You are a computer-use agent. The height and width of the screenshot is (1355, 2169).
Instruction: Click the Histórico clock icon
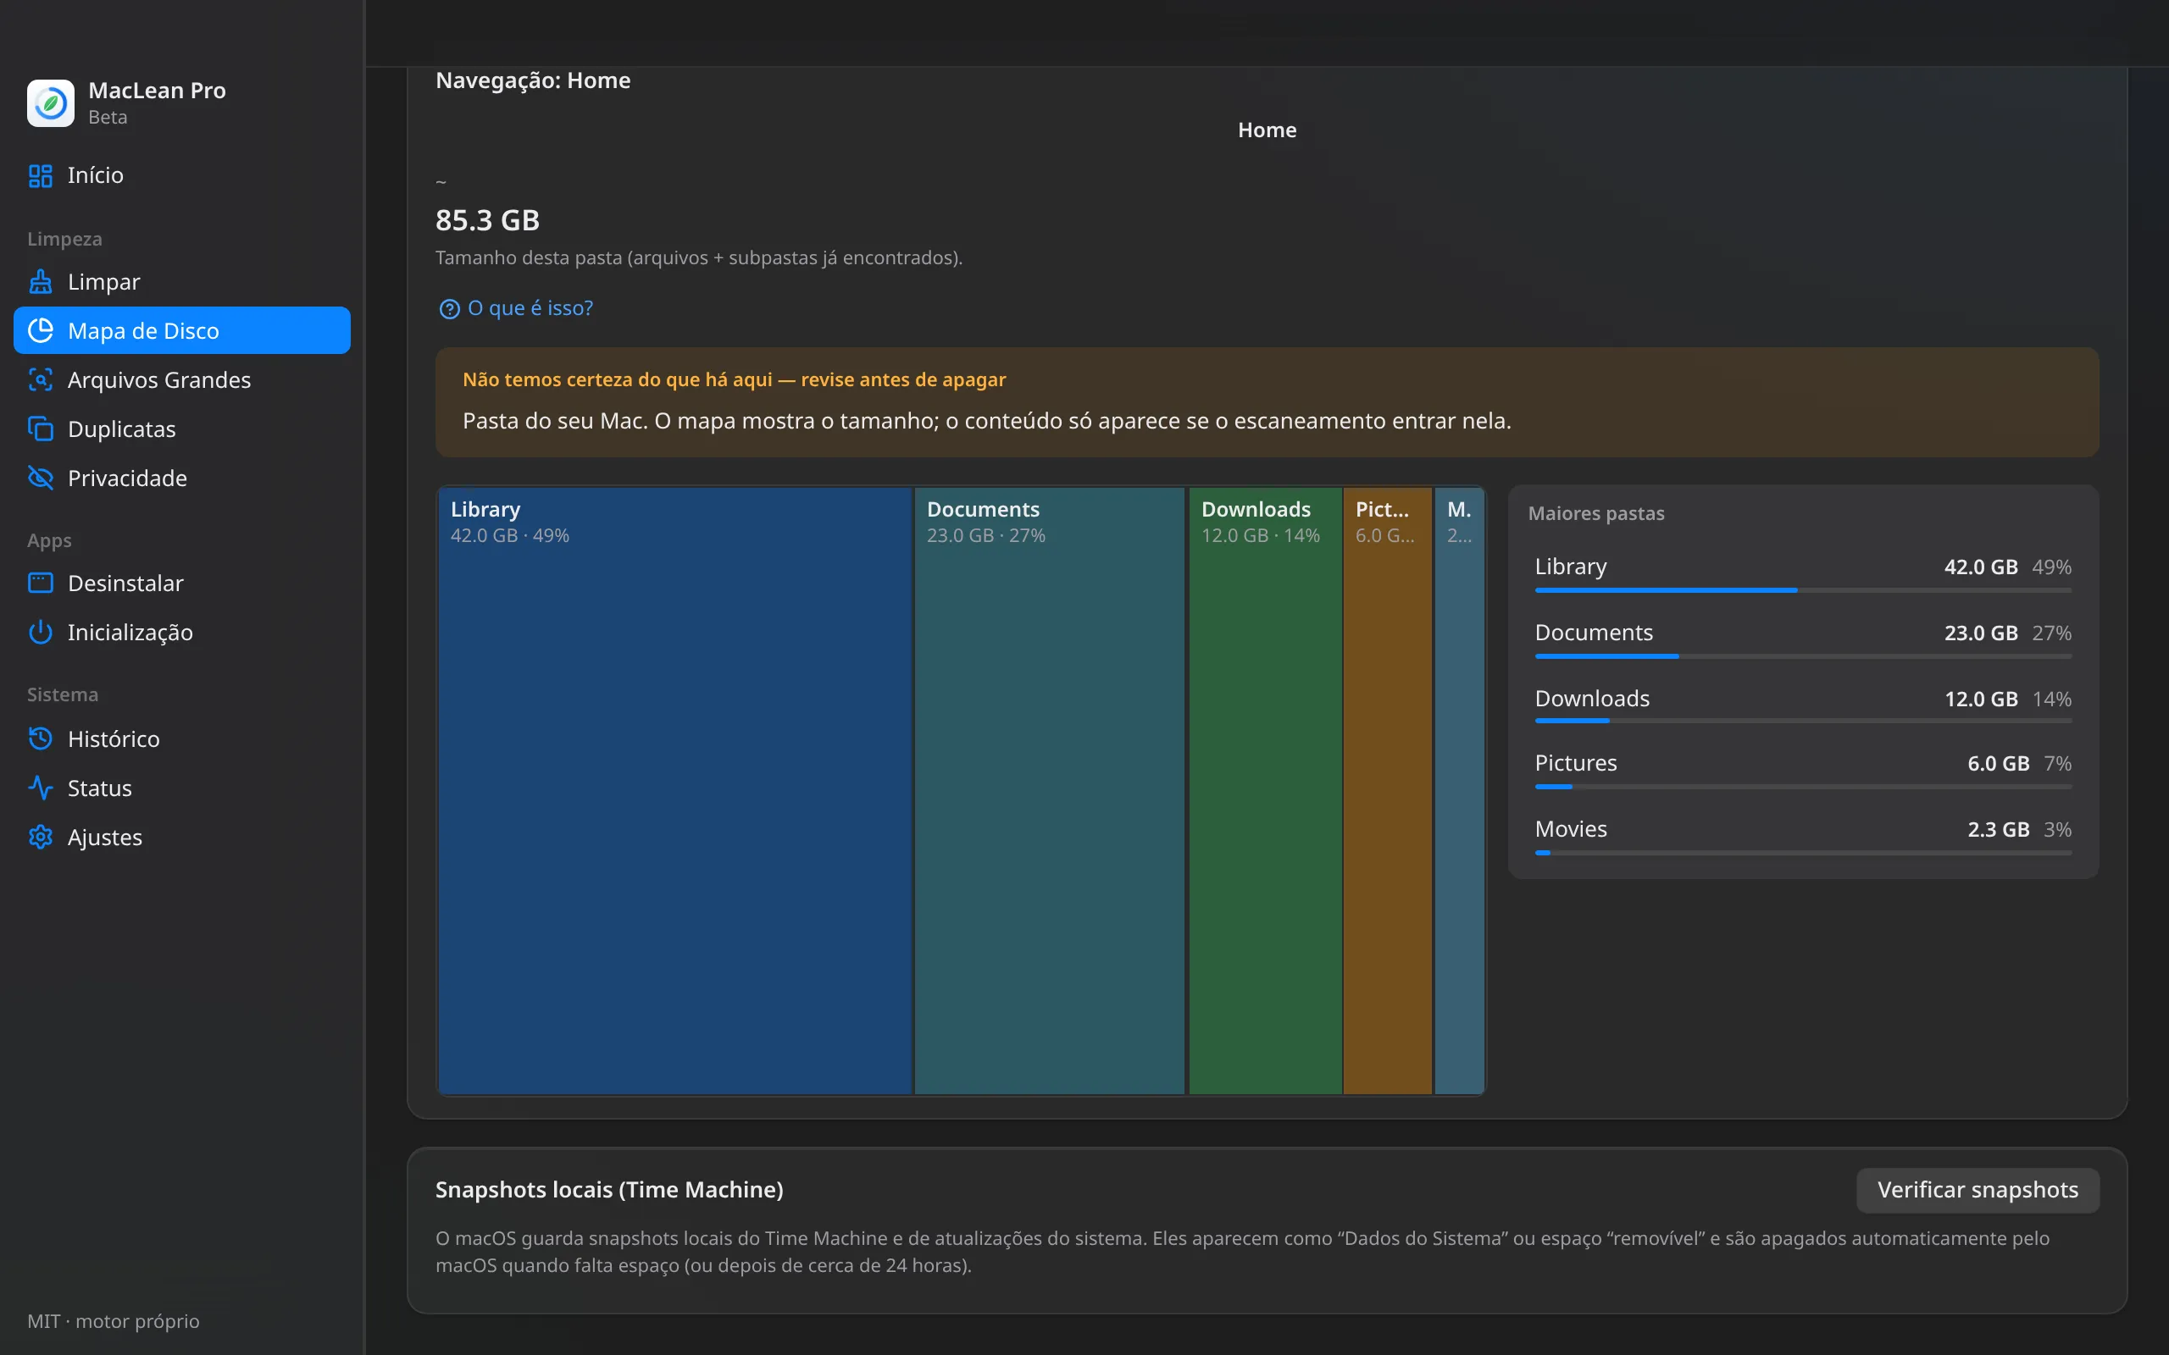(x=41, y=738)
